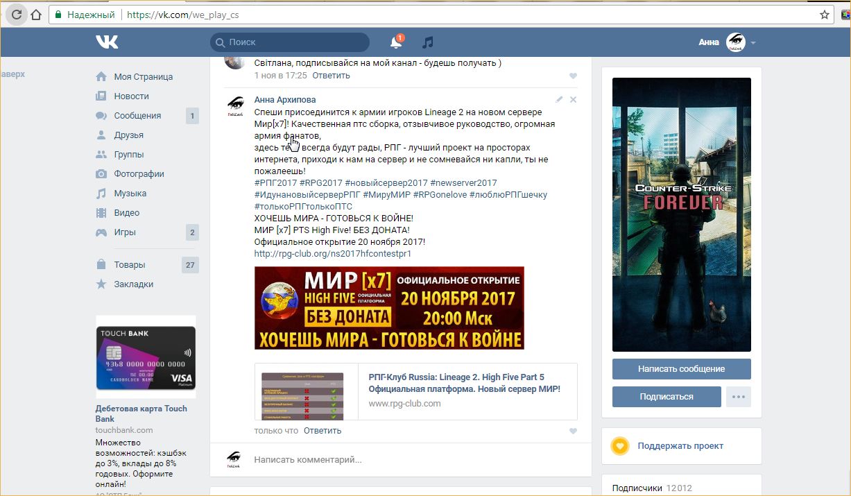Click the Моя Страница home icon
The height and width of the screenshot is (496, 851).
point(101,76)
